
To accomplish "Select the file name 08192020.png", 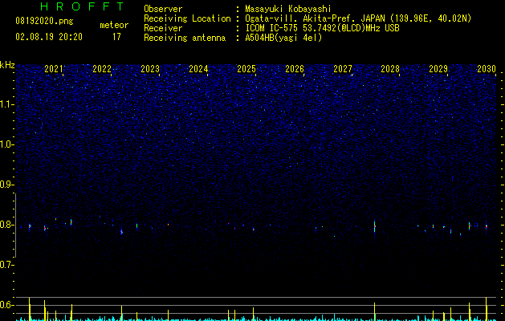I will click(44, 22).
